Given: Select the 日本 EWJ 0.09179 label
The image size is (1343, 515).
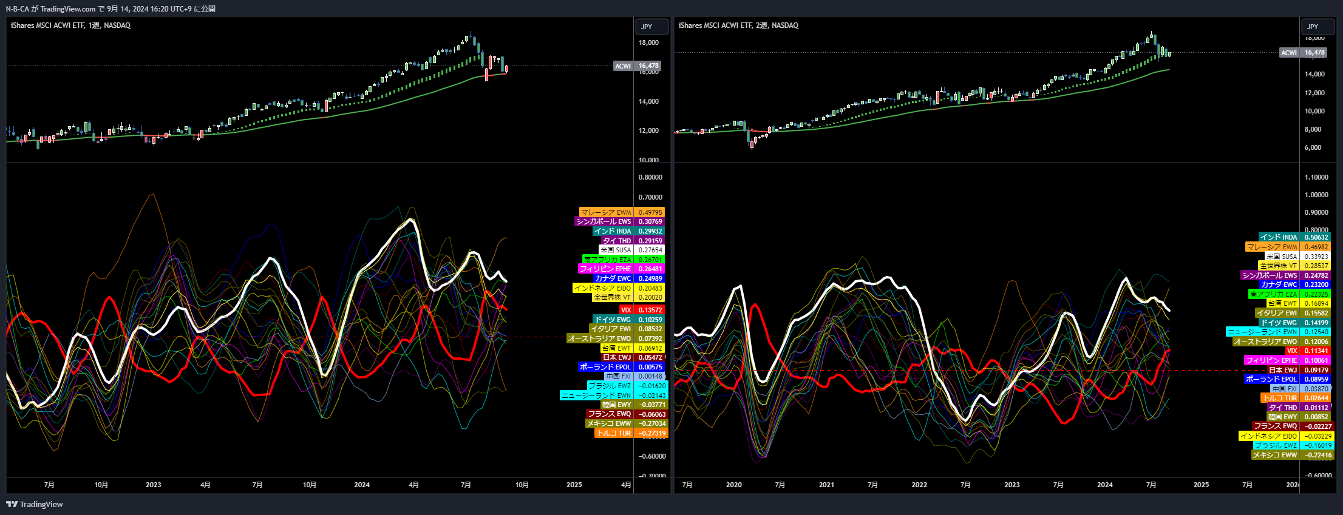Looking at the screenshot, I should (x=1299, y=370).
